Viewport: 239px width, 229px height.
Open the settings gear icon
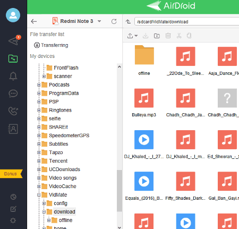[13, 220]
